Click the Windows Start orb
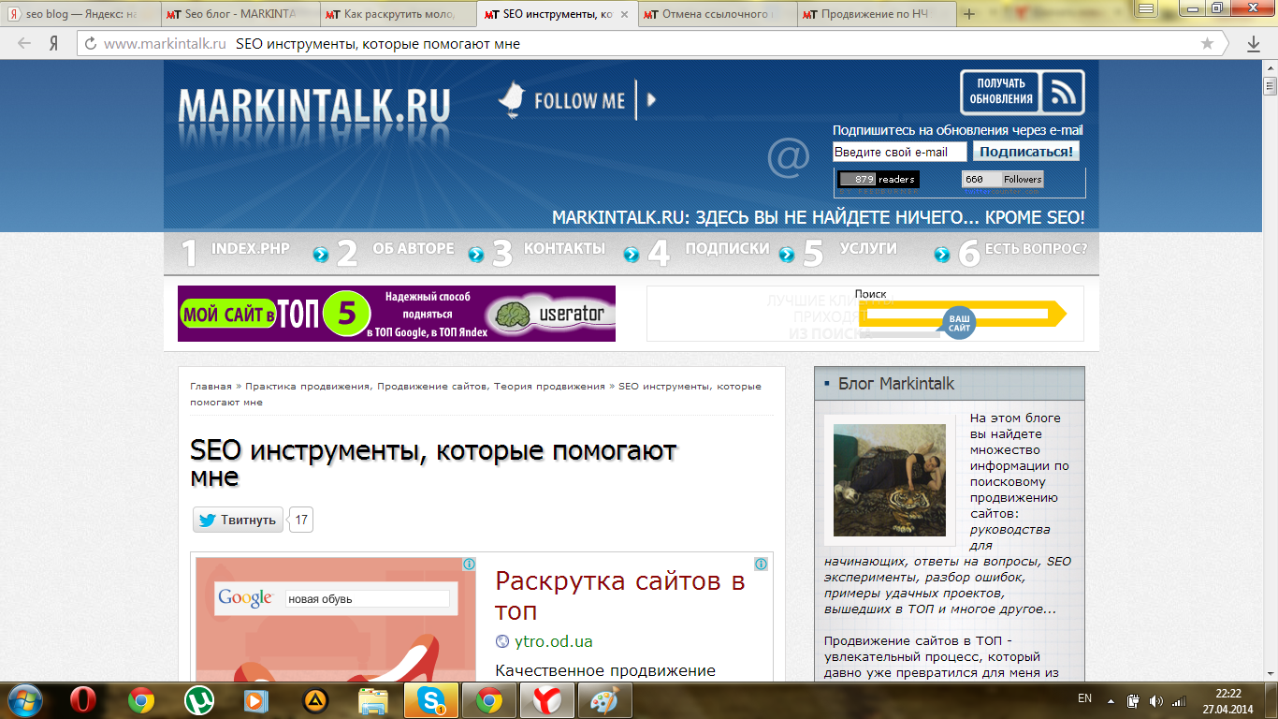 24,699
